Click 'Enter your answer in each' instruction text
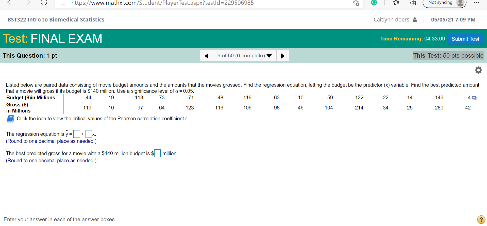 point(60,219)
